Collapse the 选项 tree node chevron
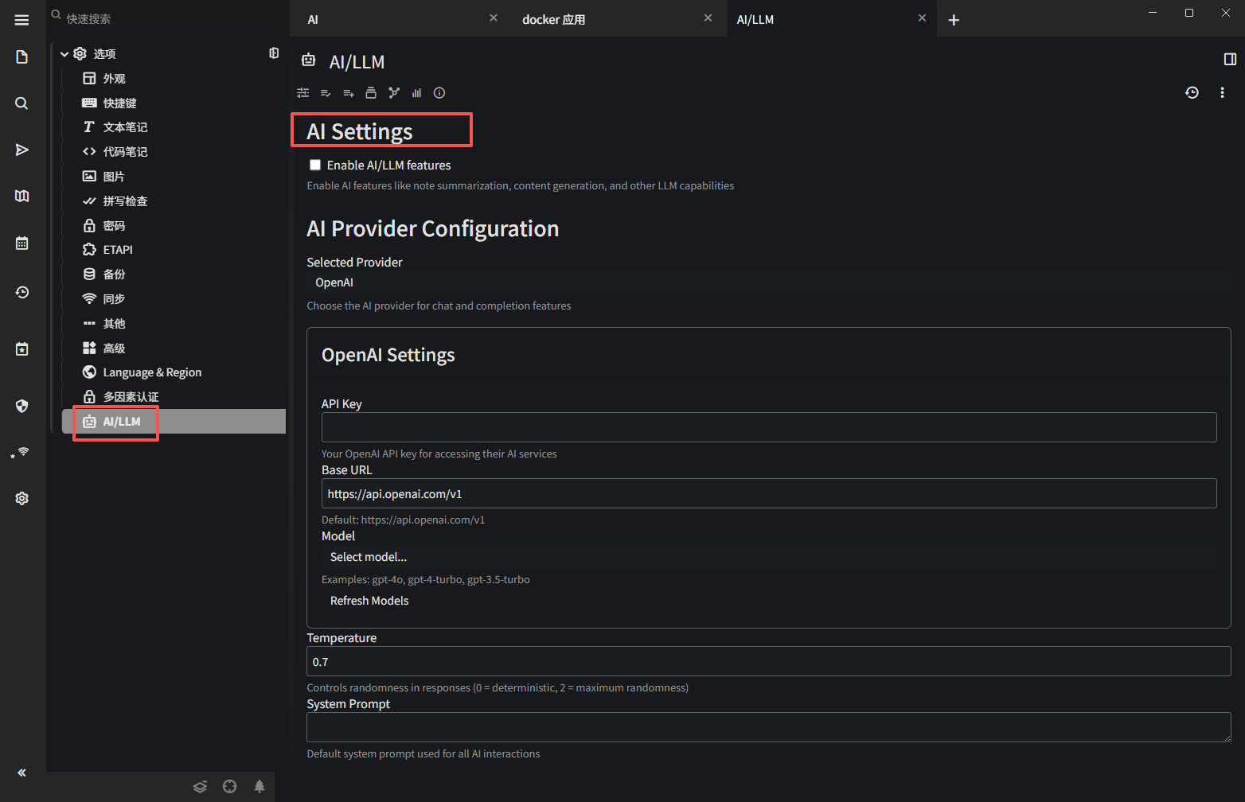1245x802 pixels. tap(64, 54)
